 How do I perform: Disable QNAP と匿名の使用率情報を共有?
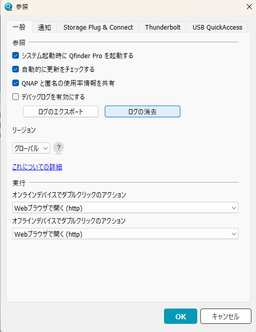(x=15, y=83)
